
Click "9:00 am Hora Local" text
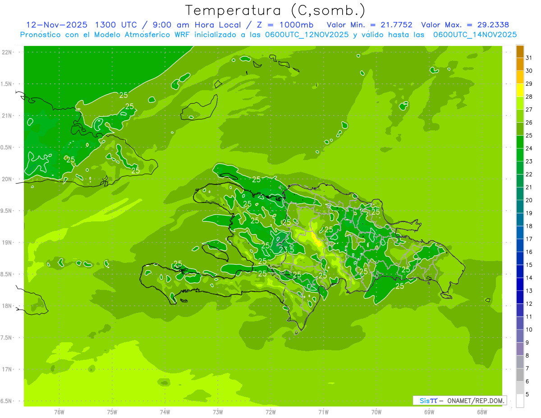(x=196, y=25)
